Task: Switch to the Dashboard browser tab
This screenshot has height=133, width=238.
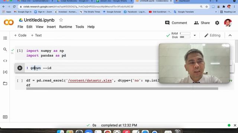Action: coord(193,1)
